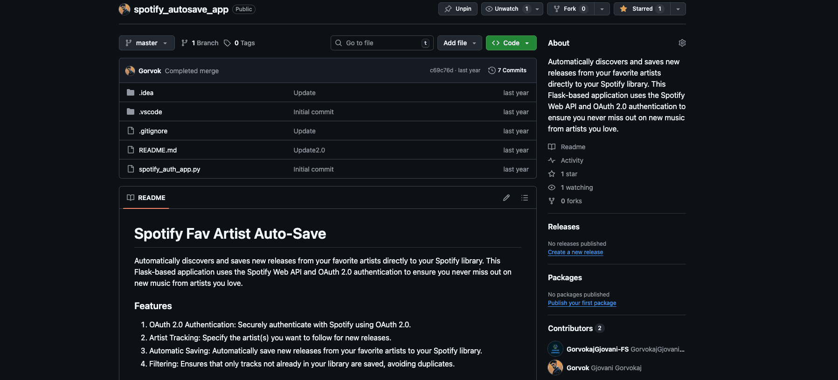The width and height of the screenshot is (838, 380).
Task: Open the .idea folder
Action: pyautogui.click(x=146, y=93)
